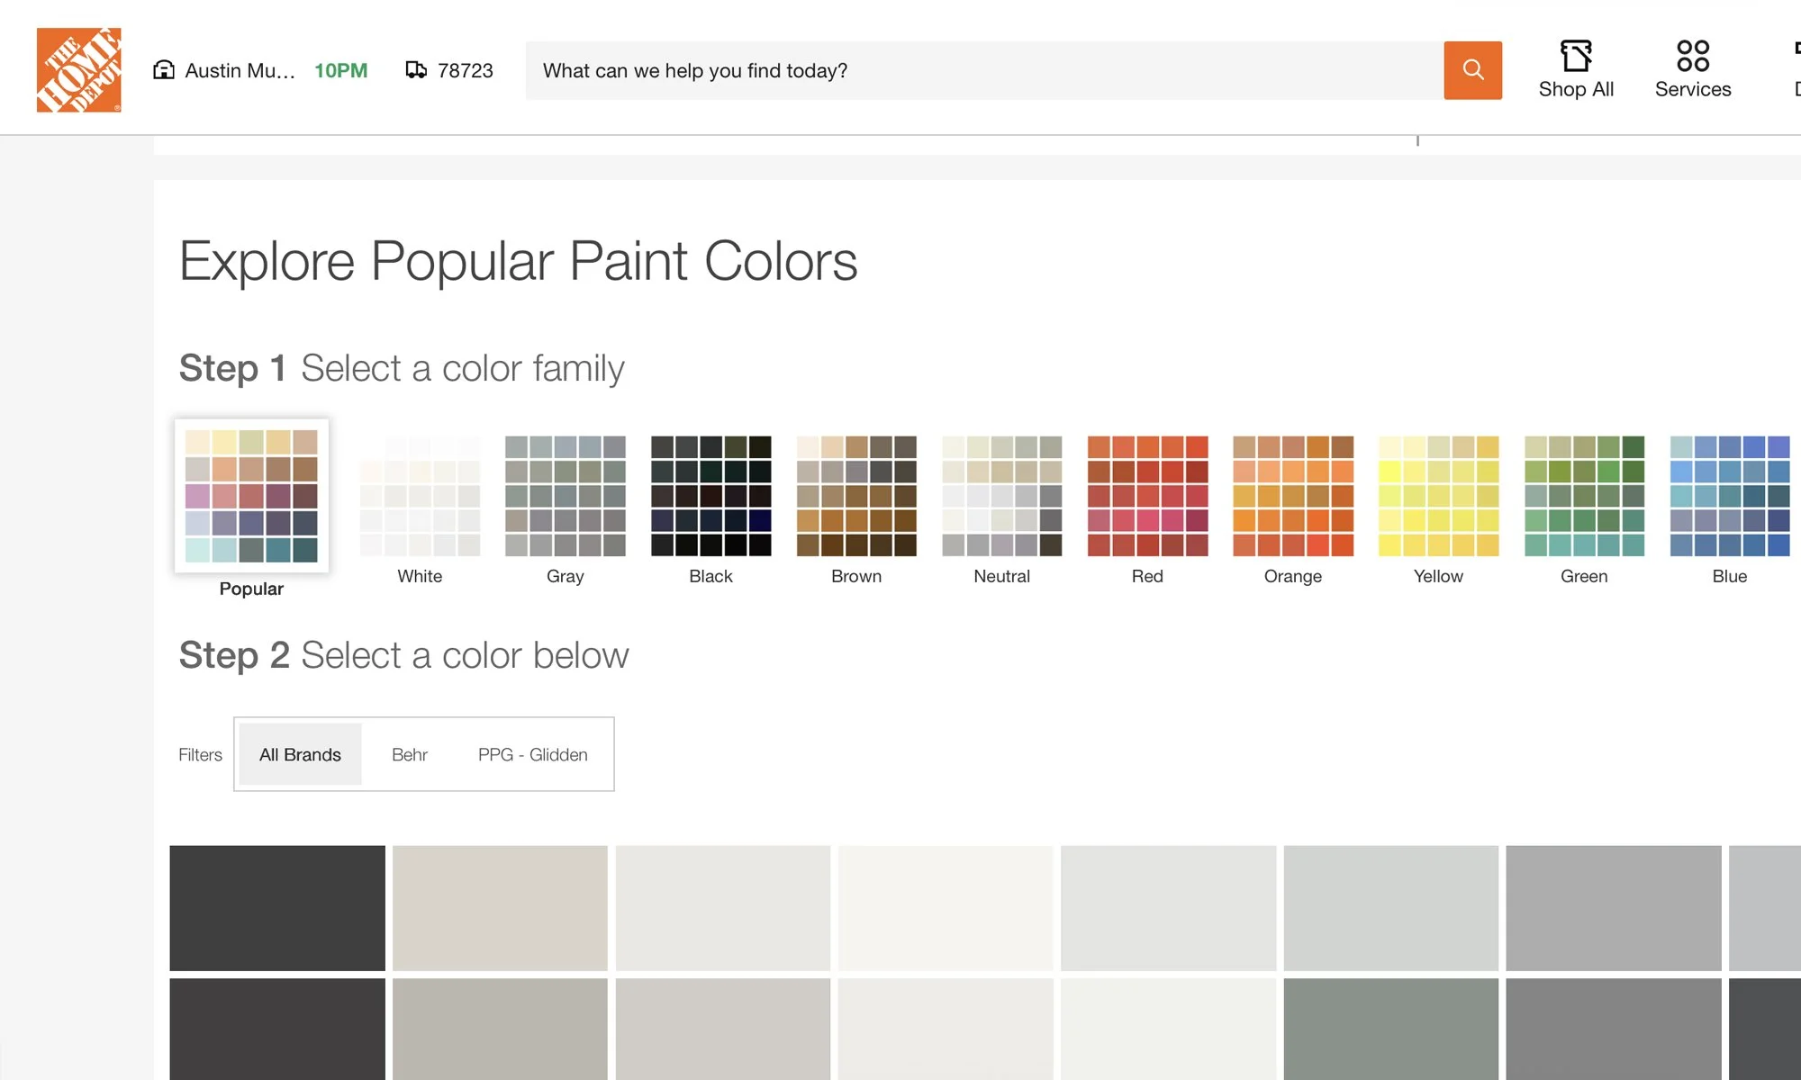This screenshot has width=1801, height=1080.
Task: Click the Austin store location icon
Action: pos(164,70)
